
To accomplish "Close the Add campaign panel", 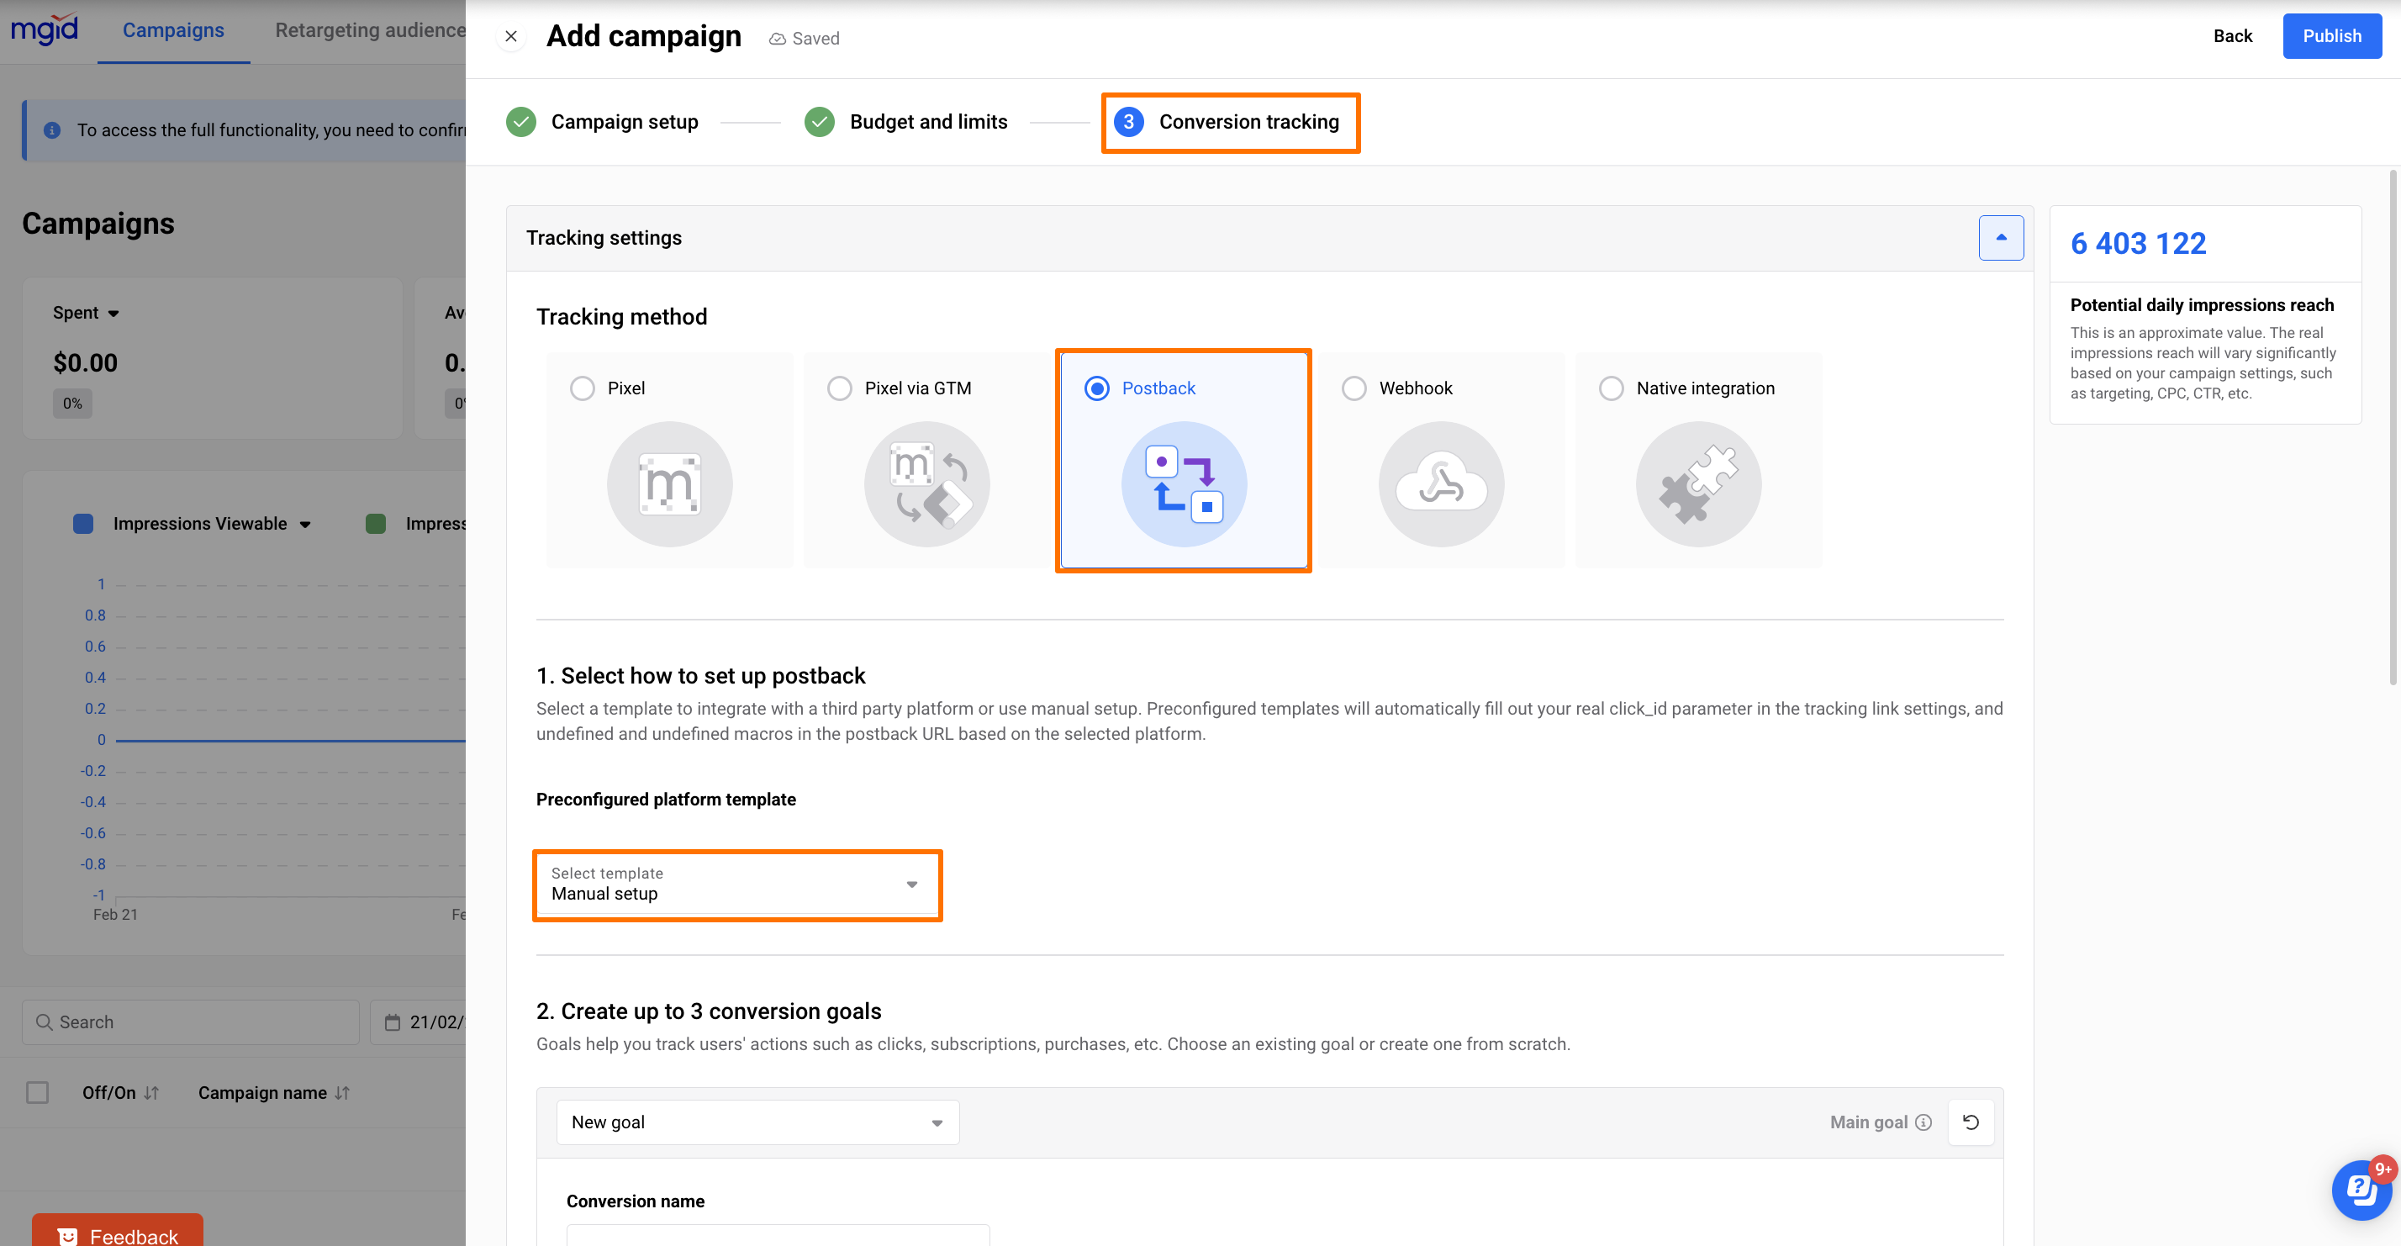I will [x=511, y=36].
